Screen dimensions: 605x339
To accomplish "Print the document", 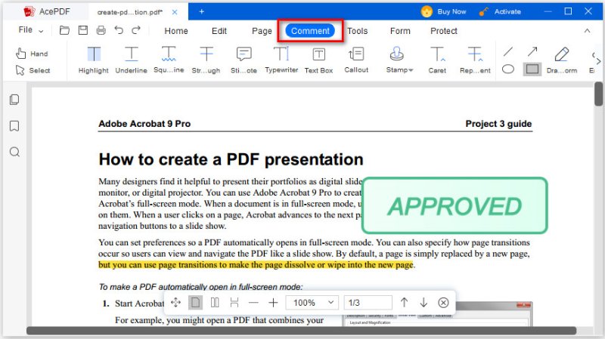I will (101, 30).
